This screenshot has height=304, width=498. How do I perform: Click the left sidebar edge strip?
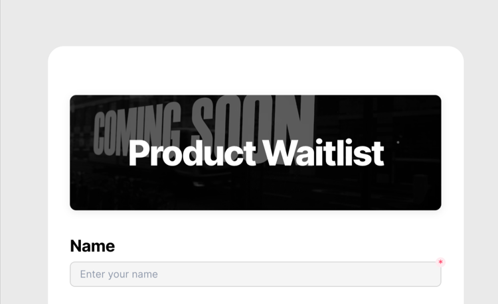0,152
